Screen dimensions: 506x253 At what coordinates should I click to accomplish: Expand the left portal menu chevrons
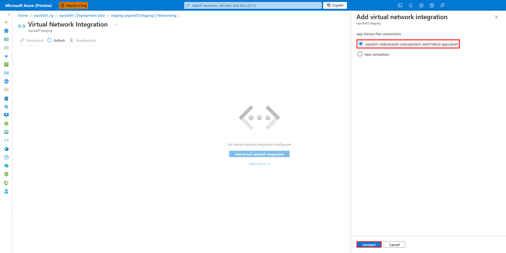(9, 15)
